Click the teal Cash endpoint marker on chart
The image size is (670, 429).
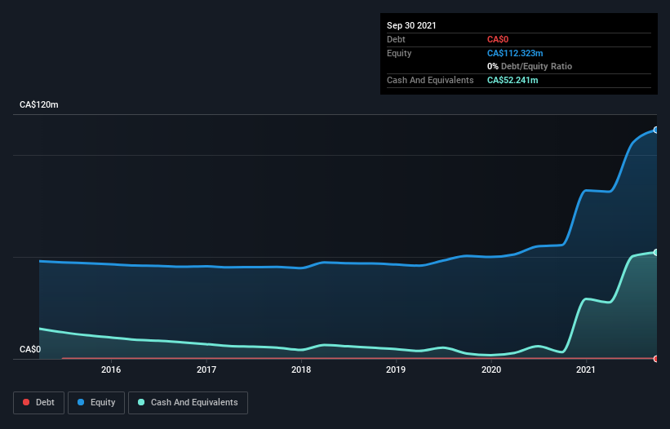(x=656, y=253)
